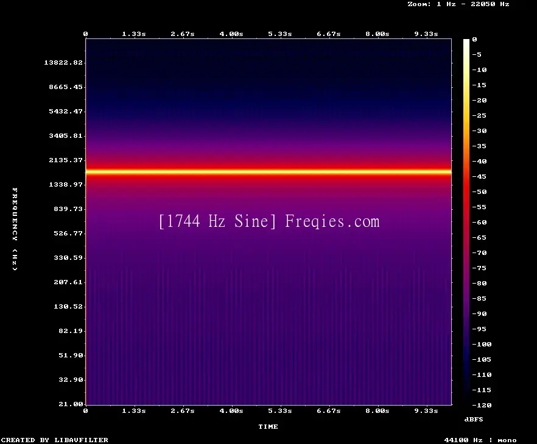Select the 'FREQUENCY (Hz)' axis title
The image size is (537, 444).
pos(15,229)
